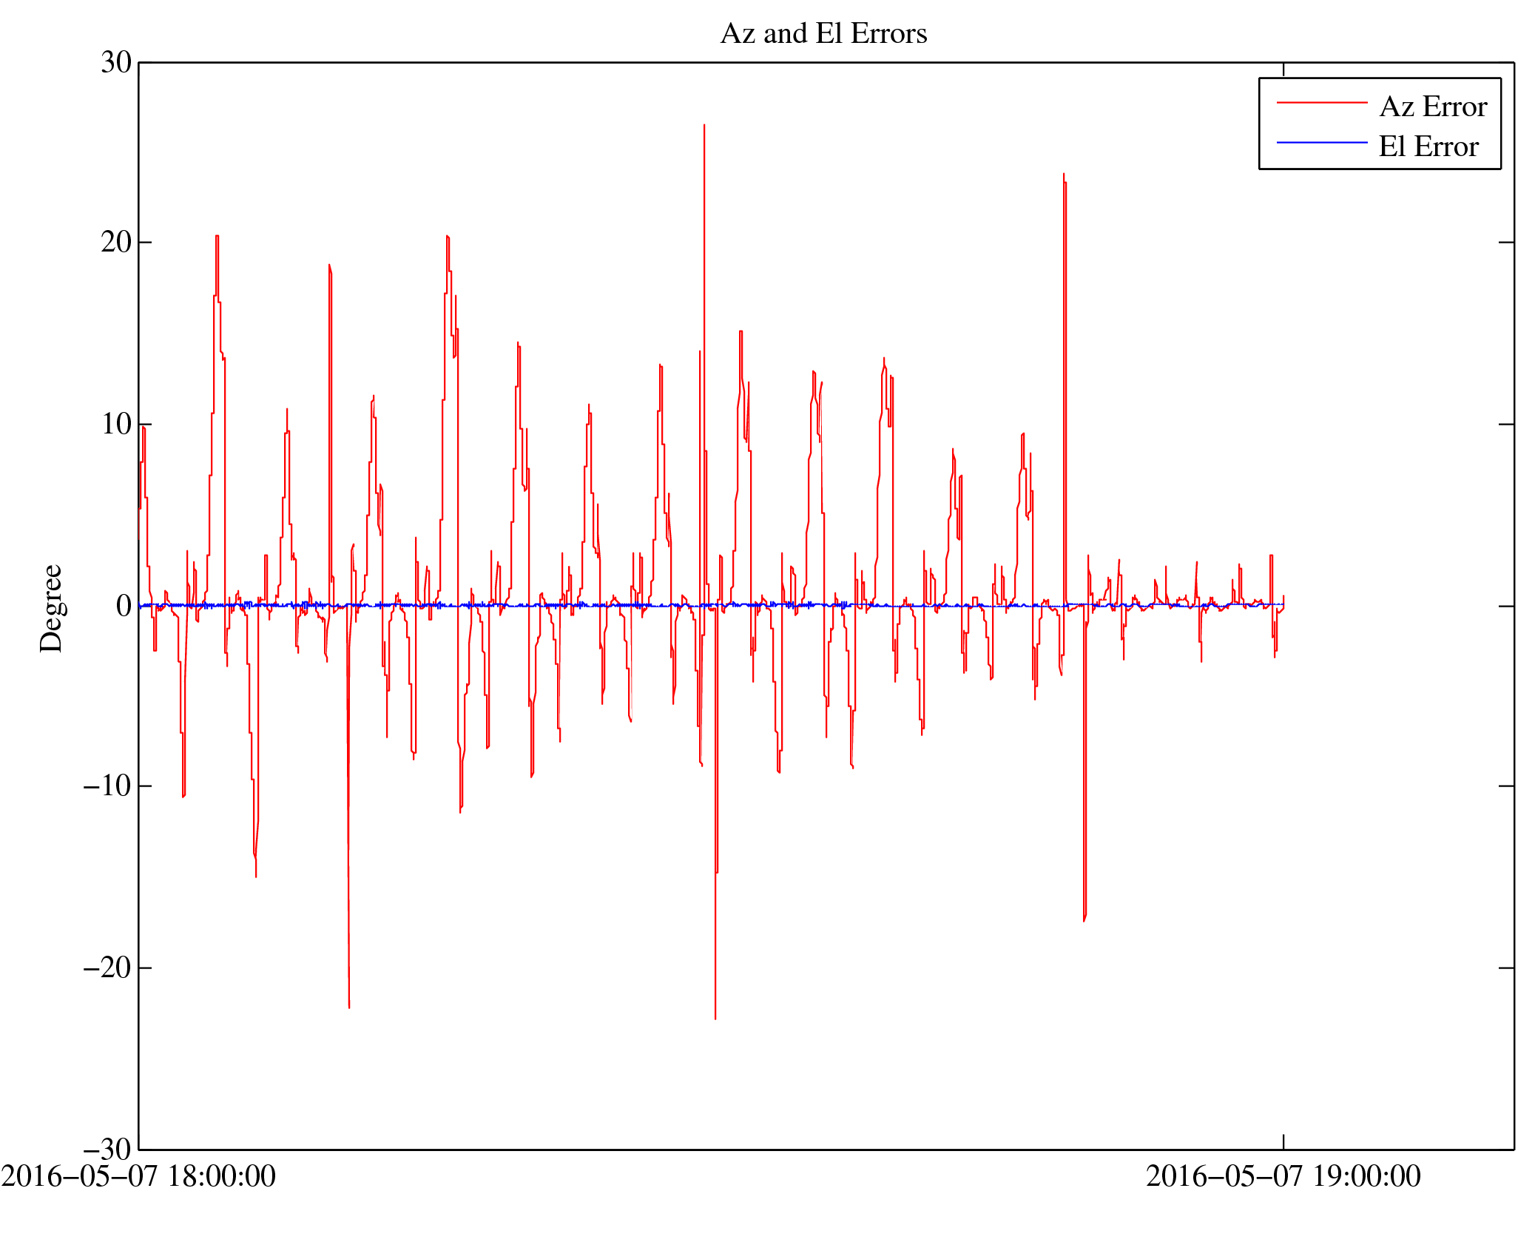Screen dimensions: 1535x1245
Task: Click the 10 tick label on y-axis
Action: click(116, 424)
